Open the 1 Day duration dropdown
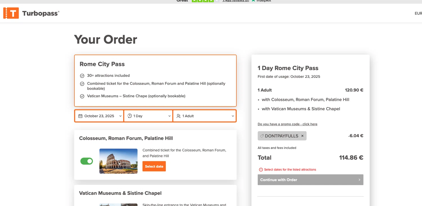 (148, 116)
